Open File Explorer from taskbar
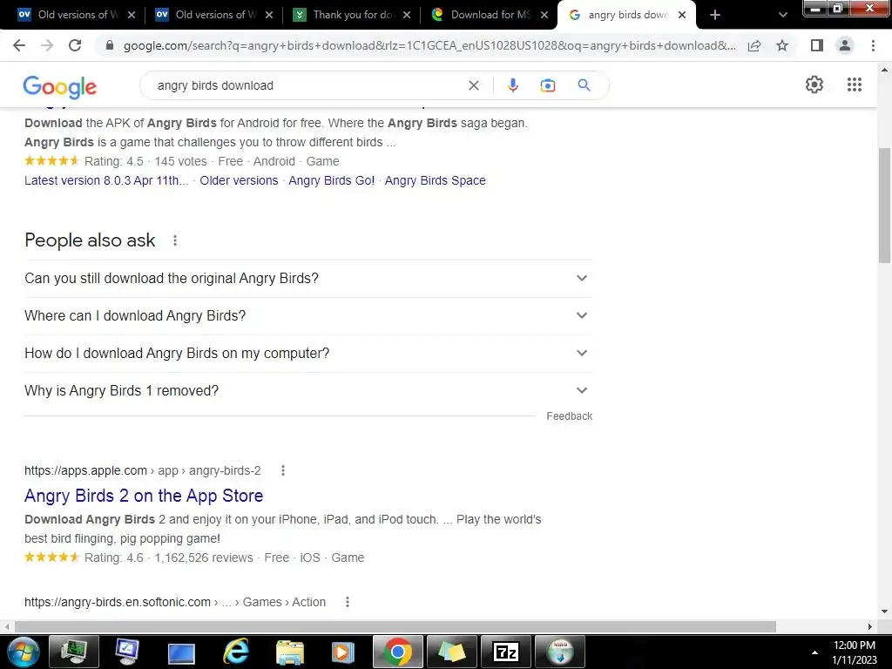The image size is (892, 669). click(x=289, y=652)
